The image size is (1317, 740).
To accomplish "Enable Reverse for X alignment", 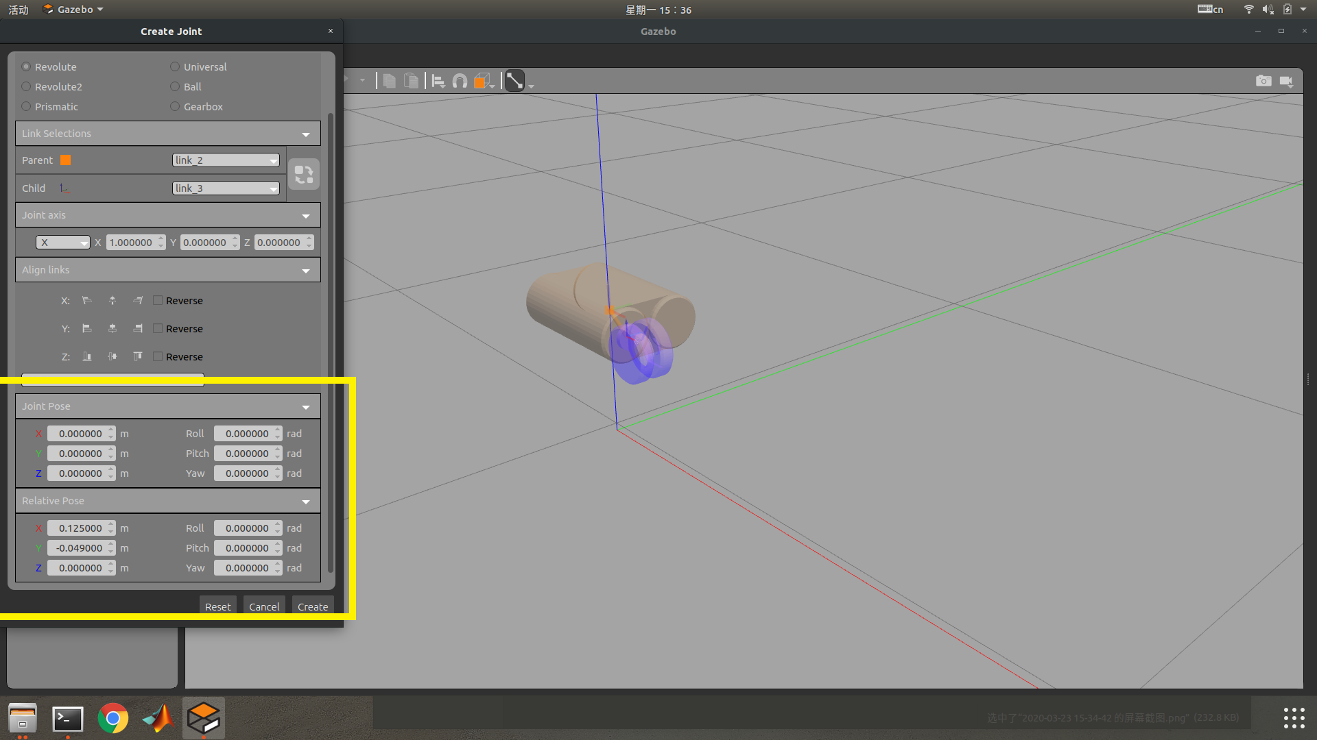I will pos(158,301).
